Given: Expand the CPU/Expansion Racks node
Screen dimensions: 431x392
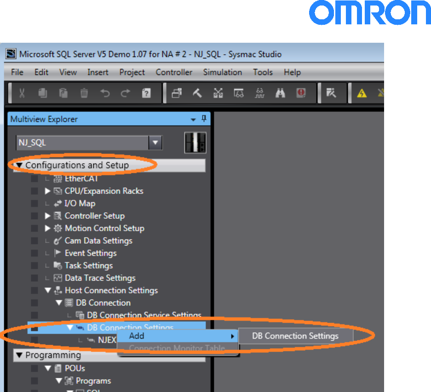Looking at the screenshot, I should click(x=47, y=191).
